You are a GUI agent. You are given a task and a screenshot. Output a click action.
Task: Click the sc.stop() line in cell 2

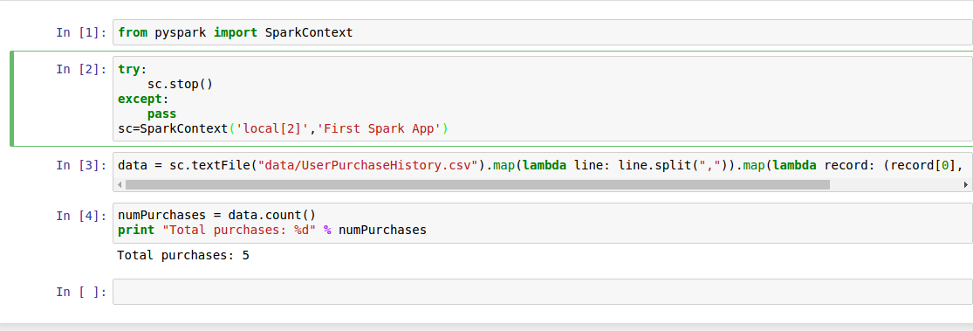click(180, 84)
